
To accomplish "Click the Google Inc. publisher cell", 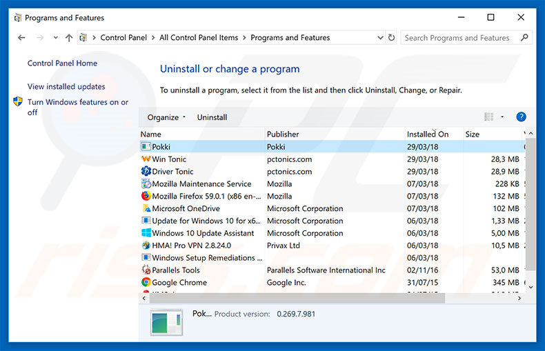I will pyautogui.click(x=286, y=283).
